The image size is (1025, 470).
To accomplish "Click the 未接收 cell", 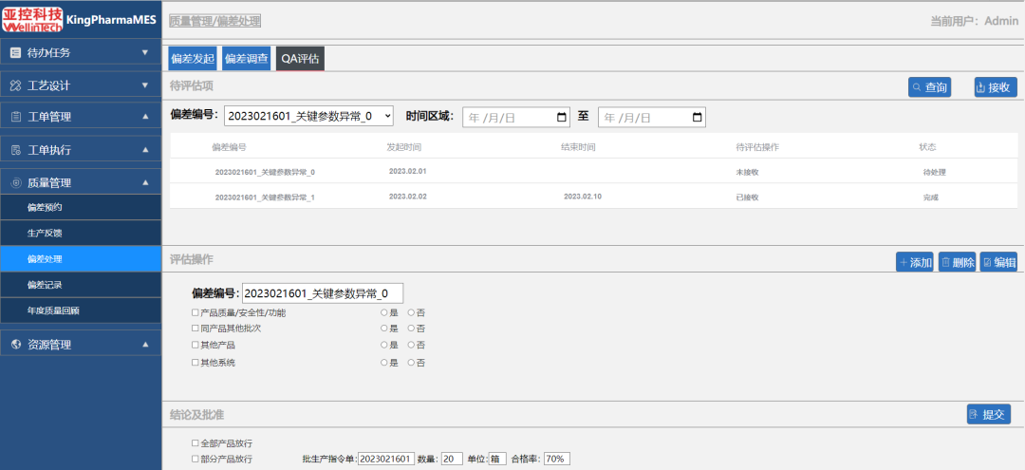I will click(x=747, y=173).
